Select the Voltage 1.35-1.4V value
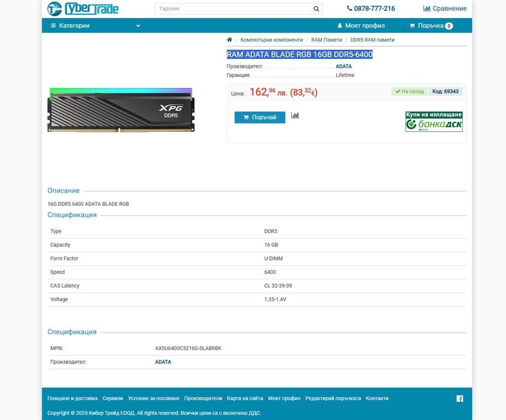This screenshot has width=506, height=420. [x=275, y=299]
